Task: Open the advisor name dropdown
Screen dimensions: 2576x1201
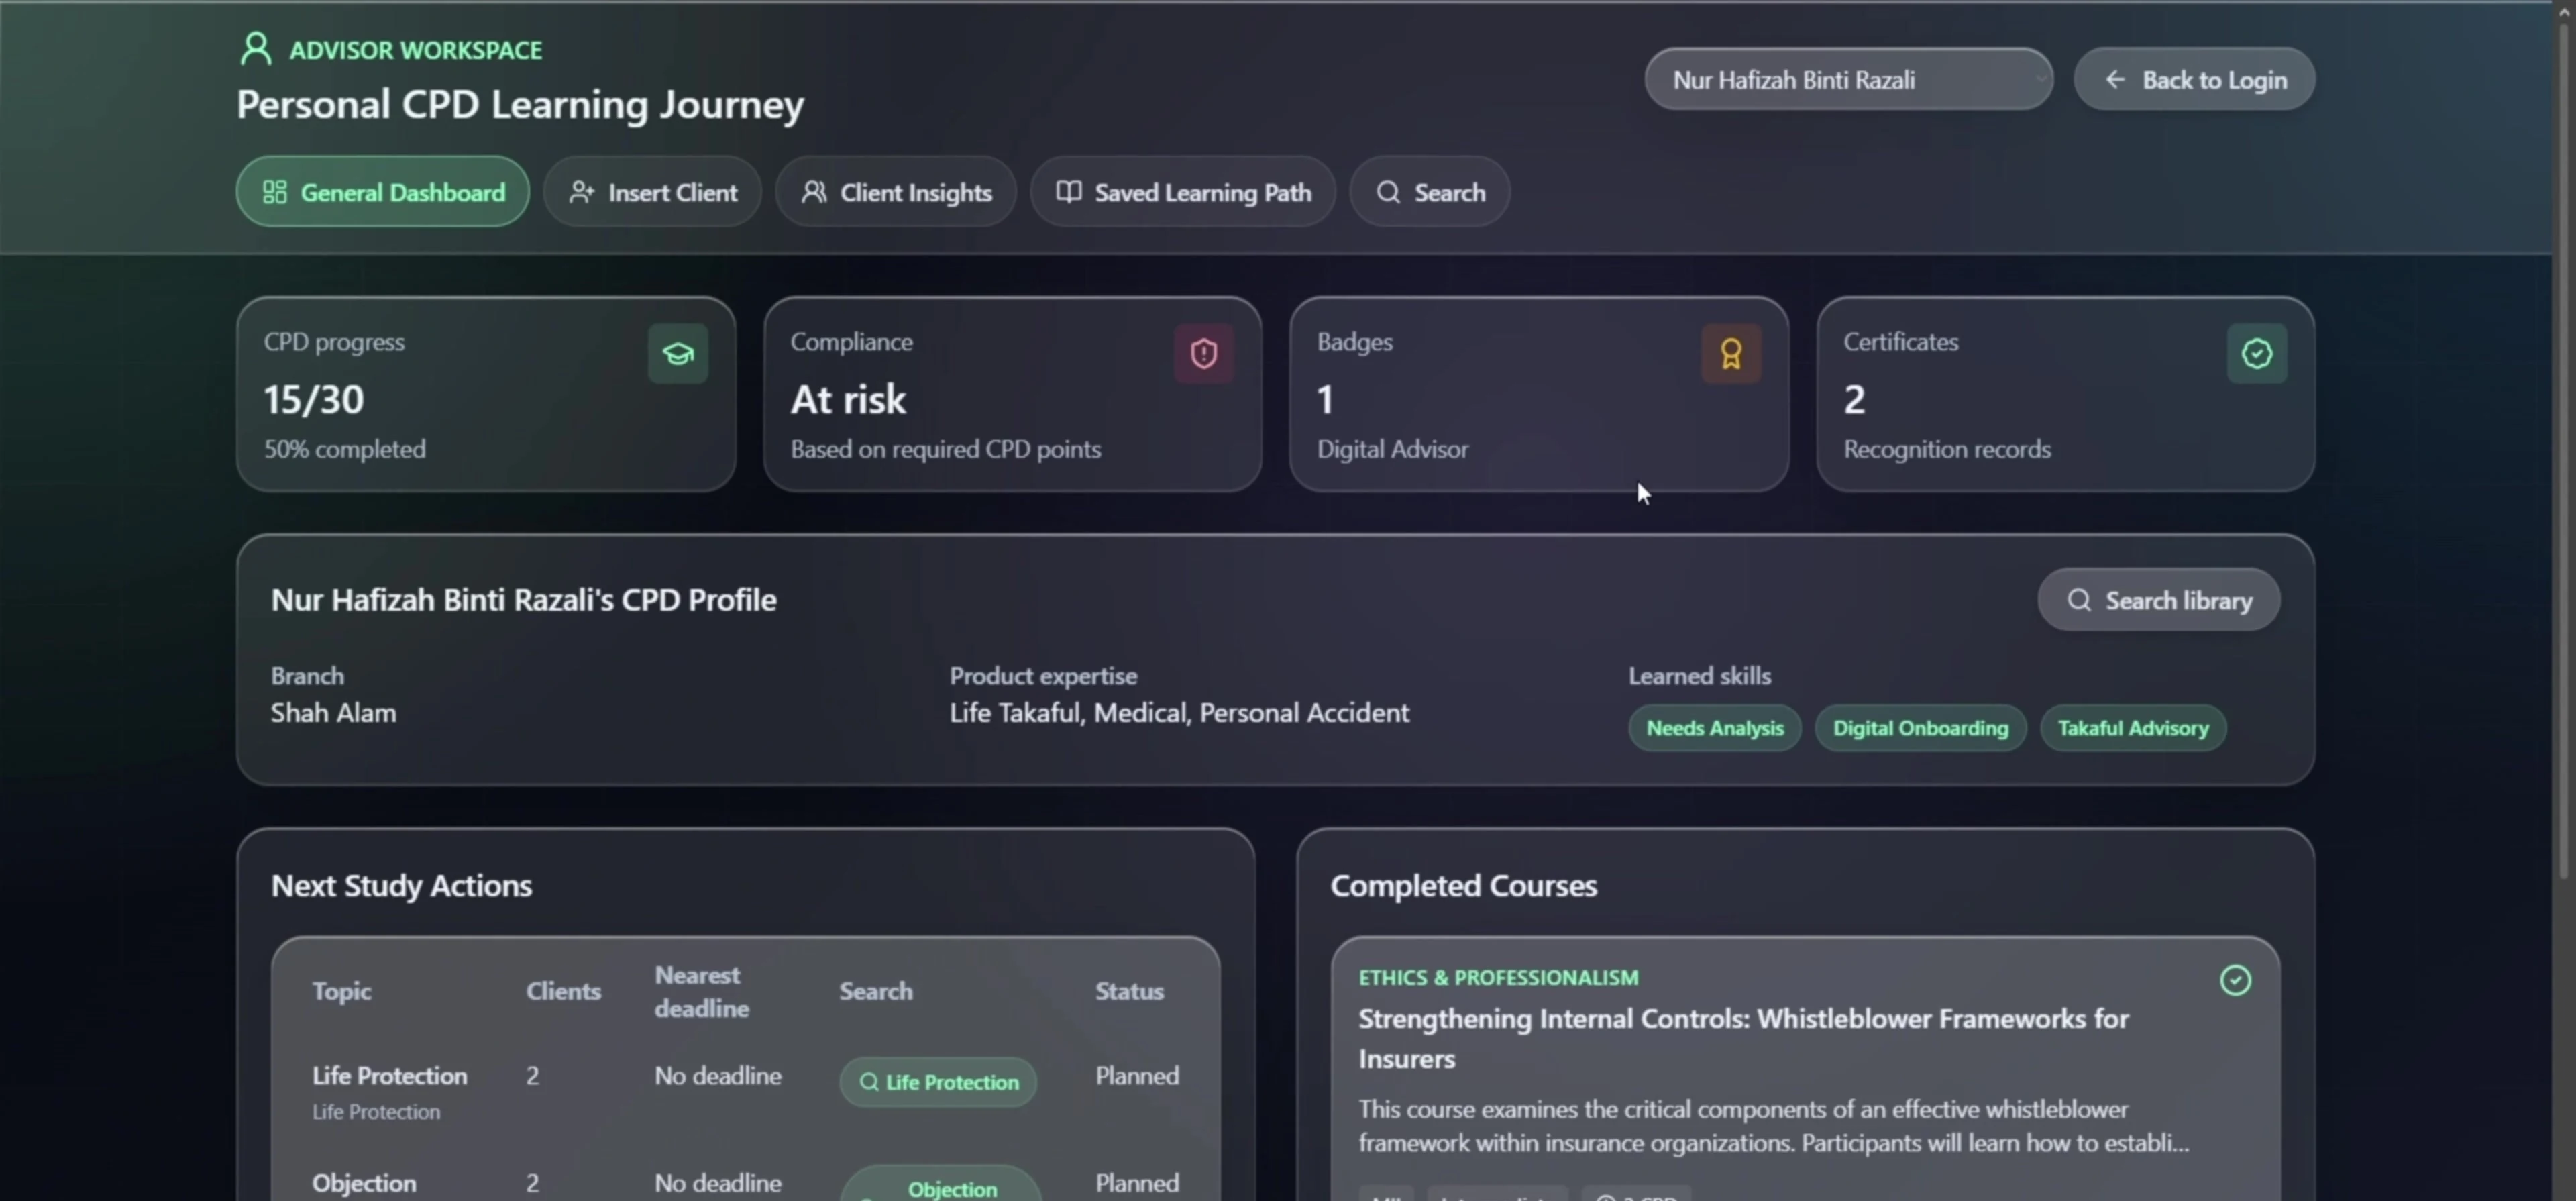Action: coord(1848,79)
